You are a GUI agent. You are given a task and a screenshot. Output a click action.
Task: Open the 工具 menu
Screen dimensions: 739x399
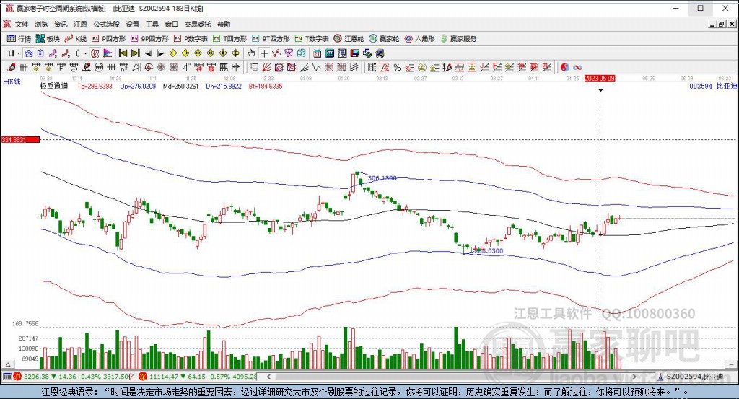tap(152, 24)
